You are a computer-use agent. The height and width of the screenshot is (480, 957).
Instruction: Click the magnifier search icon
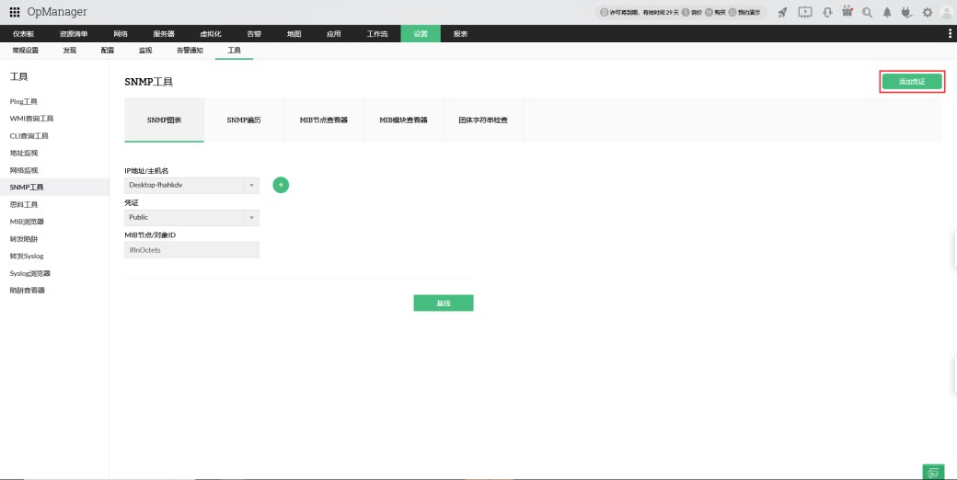pyautogui.click(x=867, y=12)
